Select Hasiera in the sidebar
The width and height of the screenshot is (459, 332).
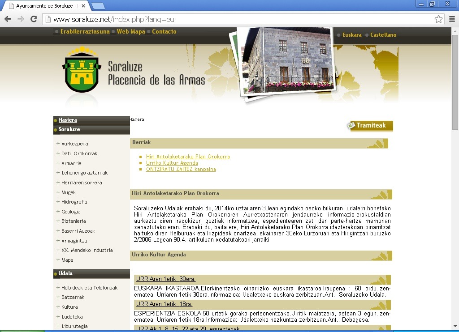coord(67,120)
